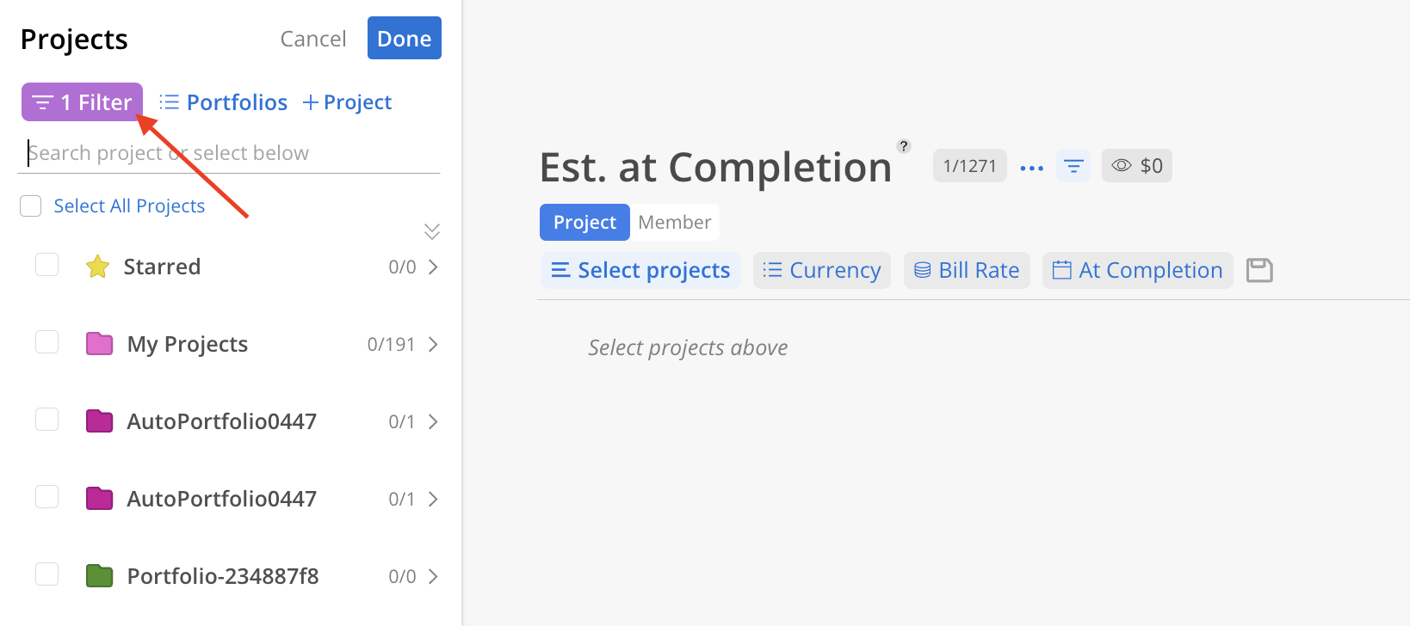Select the Project tab
Screen dimensions: 1410x626
[584, 222]
